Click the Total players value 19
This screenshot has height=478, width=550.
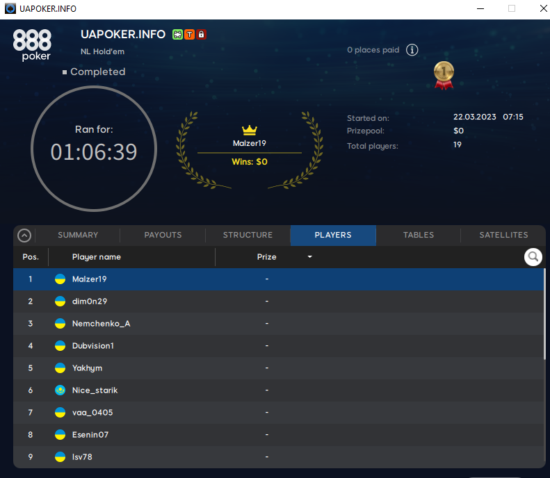458,145
